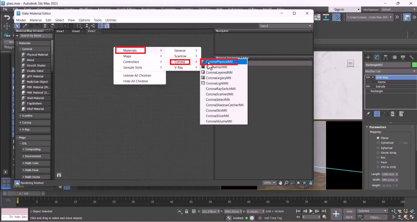Click the zoom magnifier in Slate navigation
This screenshot has width=417, height=222.
click(286, 183)
